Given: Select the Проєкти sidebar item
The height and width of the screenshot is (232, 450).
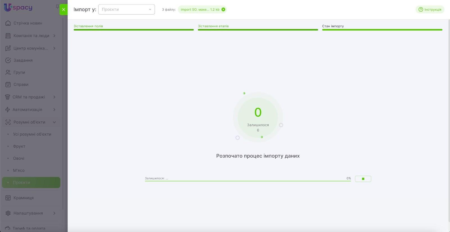Looking at the screenshot, I should tap(31, 183).
